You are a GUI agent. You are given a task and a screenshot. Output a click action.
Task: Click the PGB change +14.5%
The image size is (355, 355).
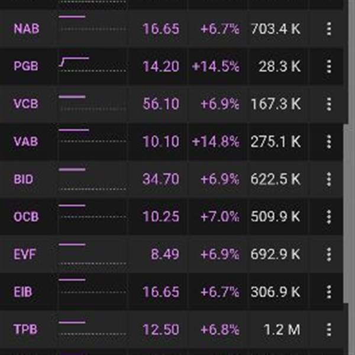215,66
